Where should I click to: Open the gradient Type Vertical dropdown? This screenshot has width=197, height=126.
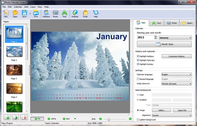172,105
